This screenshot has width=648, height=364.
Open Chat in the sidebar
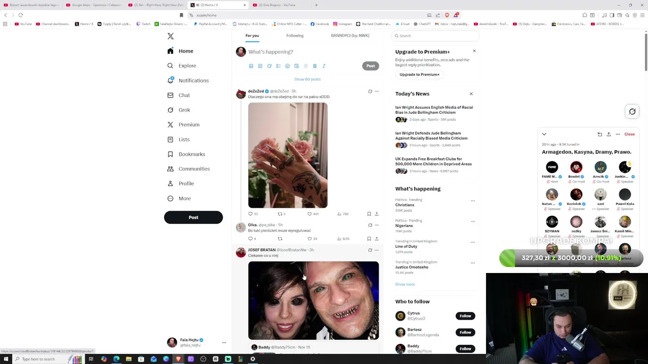point(179,95)
